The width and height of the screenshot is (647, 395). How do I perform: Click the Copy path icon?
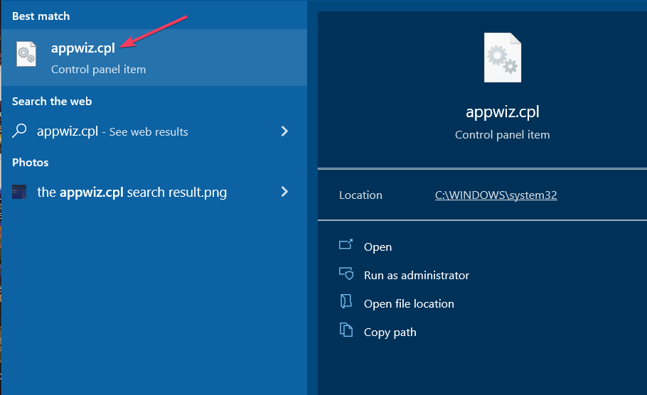346,330
